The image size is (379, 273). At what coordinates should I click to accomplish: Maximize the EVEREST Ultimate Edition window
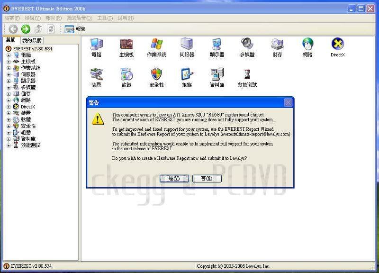tap(361, 9)
